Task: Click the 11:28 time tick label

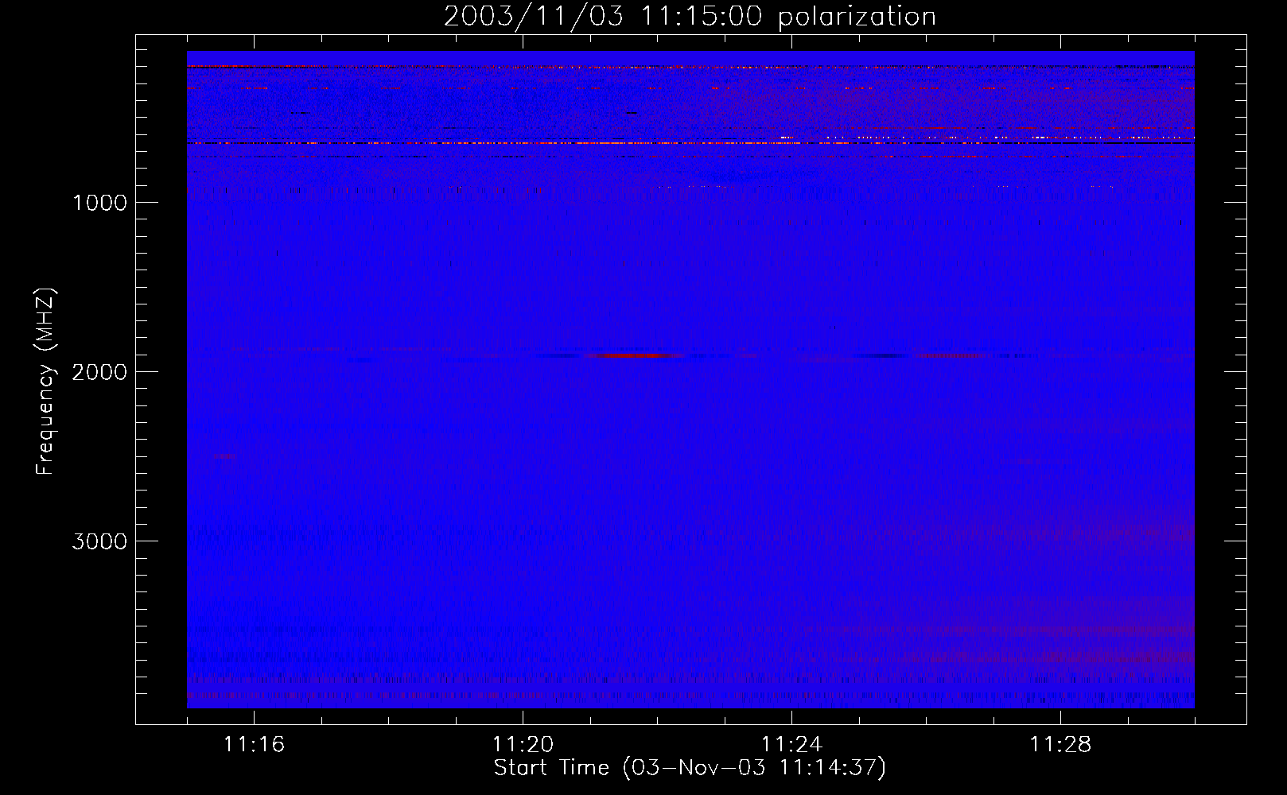Action: pyautogui.click(x=1060, y=744)
